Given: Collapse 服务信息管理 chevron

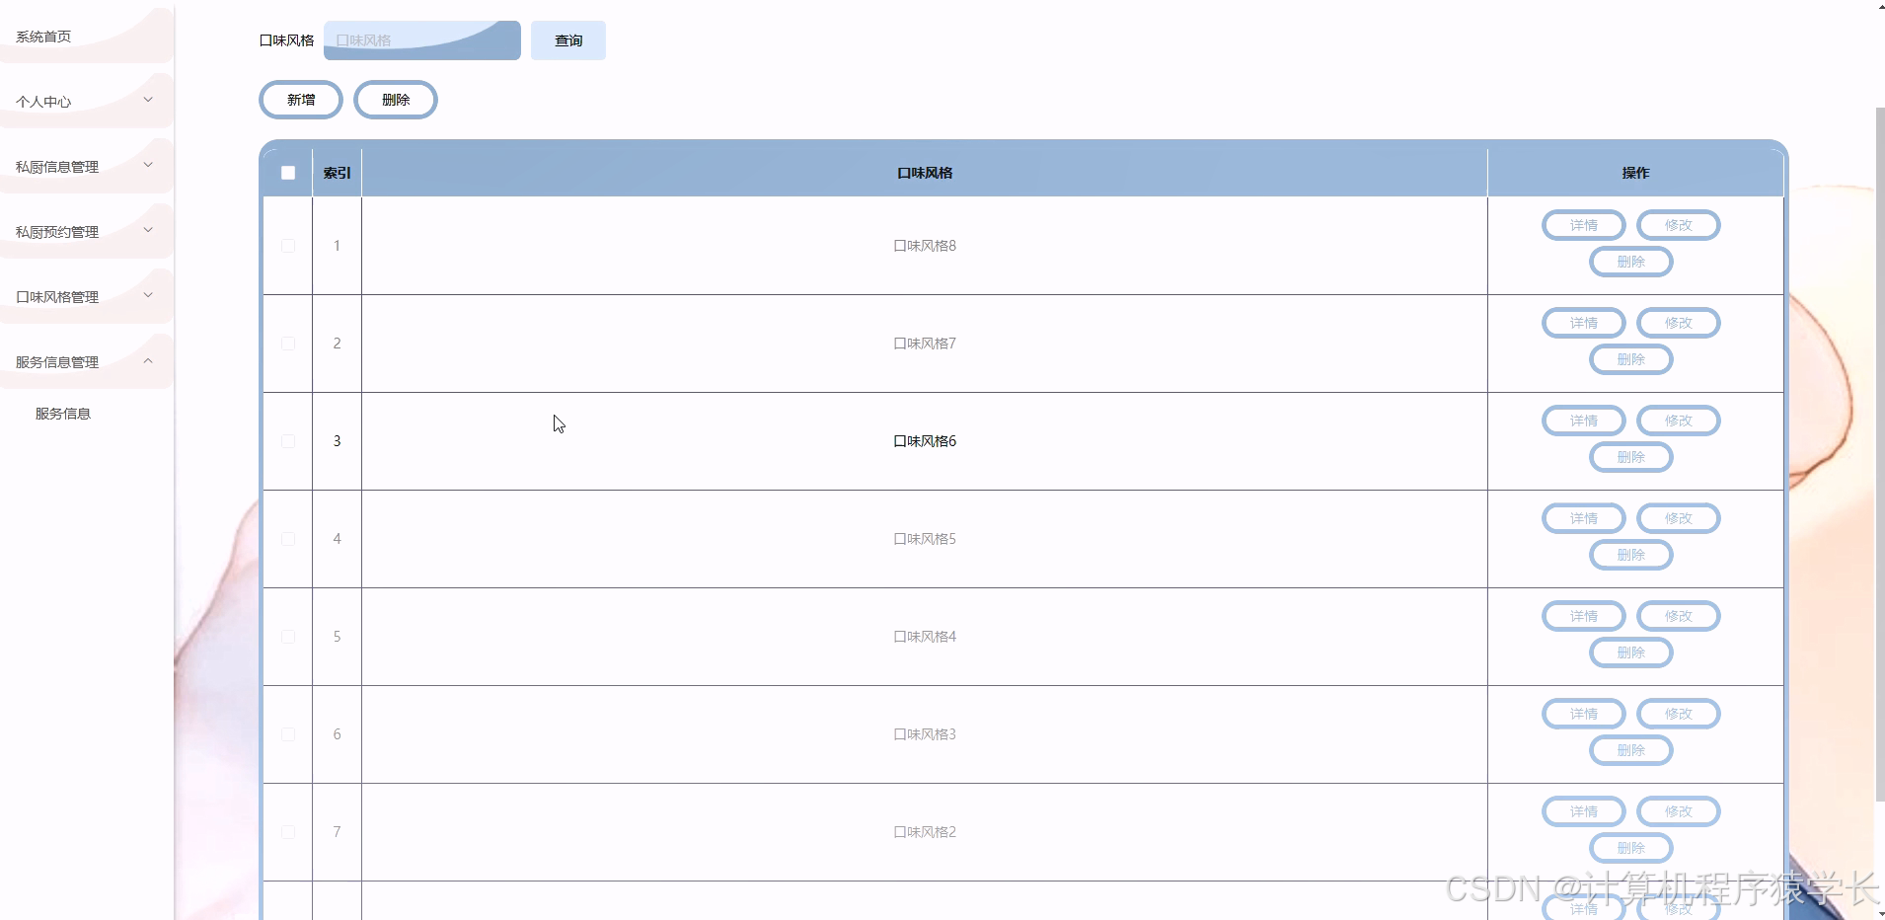Looking at the screenshot, I should coord(148,360).
